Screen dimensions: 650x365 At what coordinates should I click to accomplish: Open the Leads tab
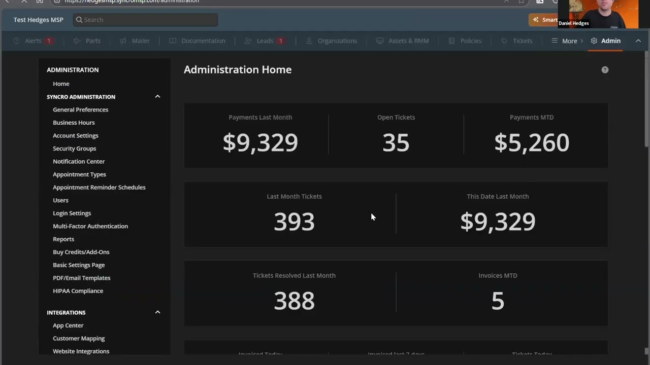265,41
